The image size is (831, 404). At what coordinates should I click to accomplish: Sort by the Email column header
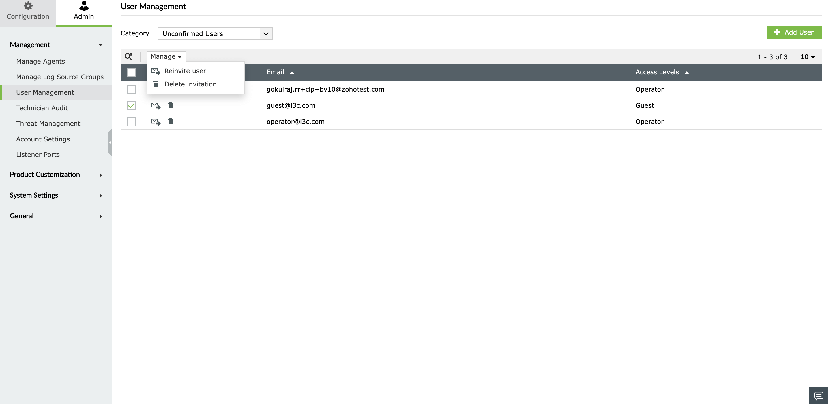(x=275, y=72)
